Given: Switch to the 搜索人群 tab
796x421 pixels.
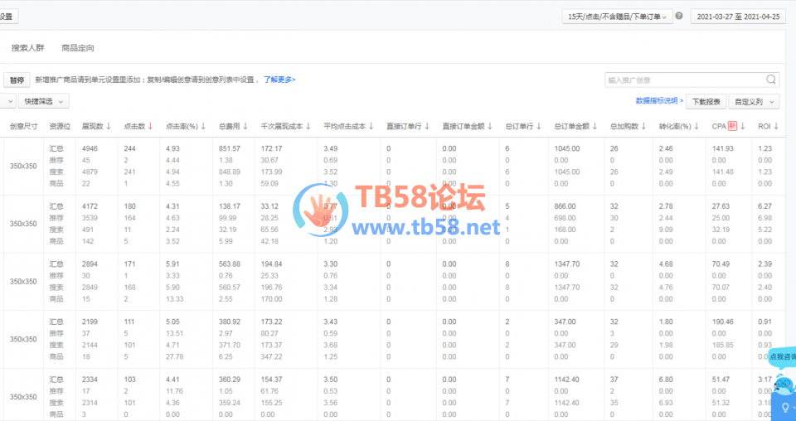Looking at the screenshot, I should coord(29,49).
